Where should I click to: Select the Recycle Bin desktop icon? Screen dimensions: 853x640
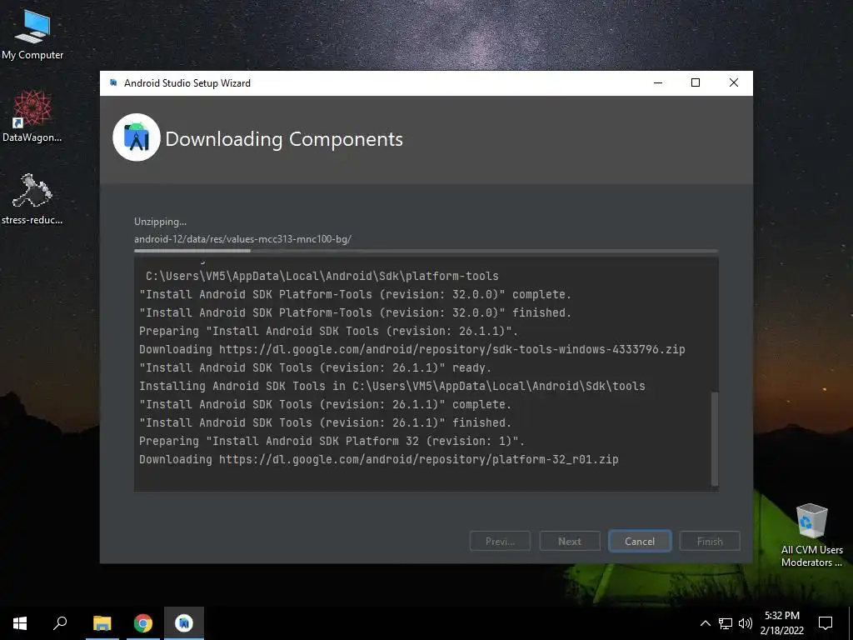tap(811, 535)
